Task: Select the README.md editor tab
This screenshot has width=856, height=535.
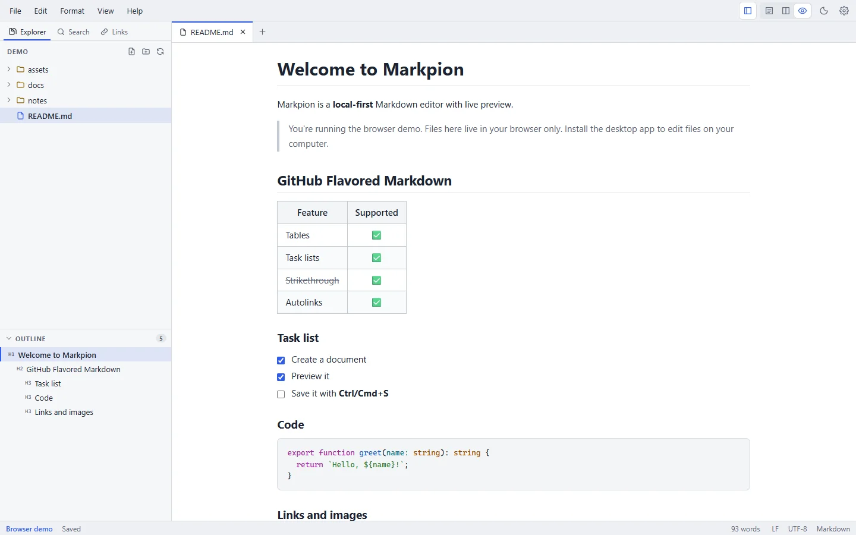Action: (x=212, y=32)
